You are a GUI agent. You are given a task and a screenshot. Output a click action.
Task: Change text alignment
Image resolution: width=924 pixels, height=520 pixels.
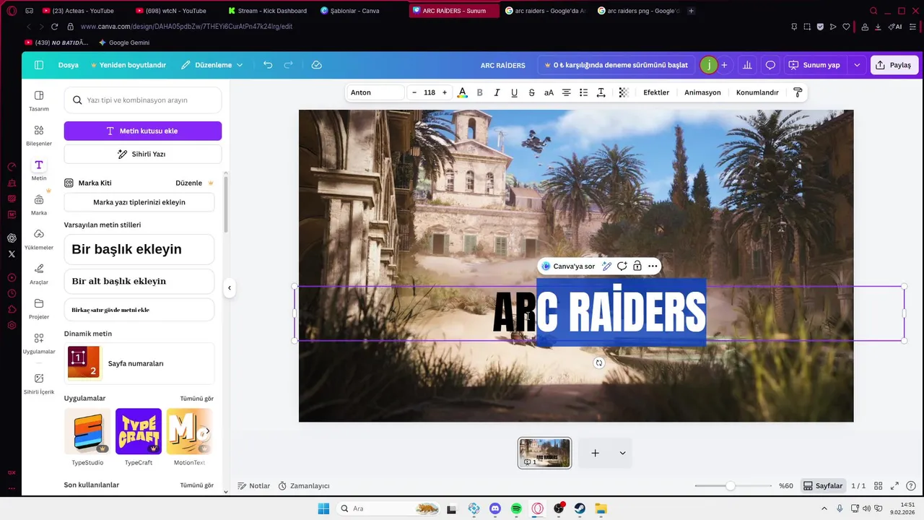(566, 92)
